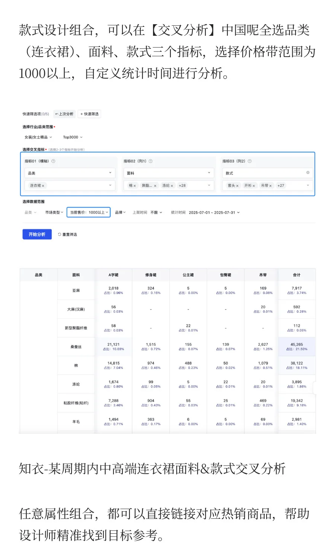This screenshot has width=335, height=559.
Task: Remove the 连衣裙 tag with its x
Action: [x=43, y=186]
